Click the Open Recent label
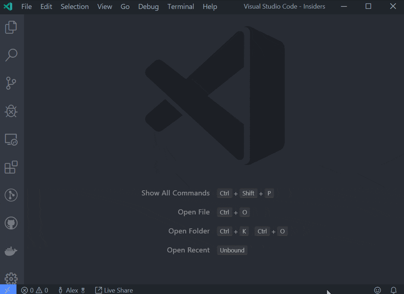 click(188, 250)
